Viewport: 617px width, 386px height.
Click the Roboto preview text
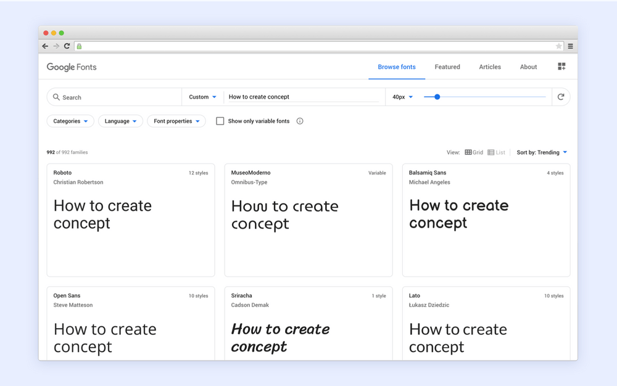coord(102,214)
